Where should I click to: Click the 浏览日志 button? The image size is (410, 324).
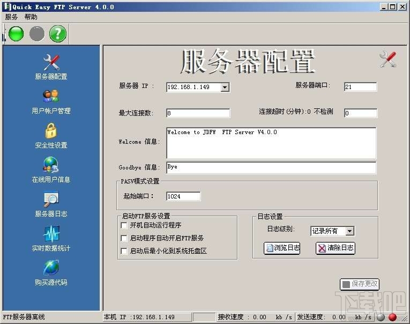pos(282,248)
